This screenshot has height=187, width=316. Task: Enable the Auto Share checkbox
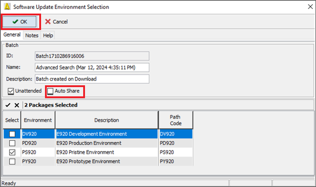click(x=50, y=91)
